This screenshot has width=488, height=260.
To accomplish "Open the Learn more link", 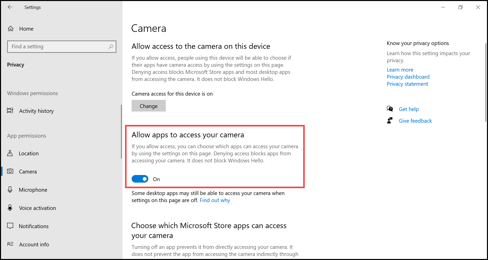I will coord(400,70).
